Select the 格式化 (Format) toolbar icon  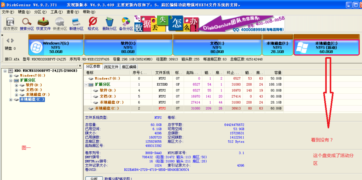tap(93, 23)
